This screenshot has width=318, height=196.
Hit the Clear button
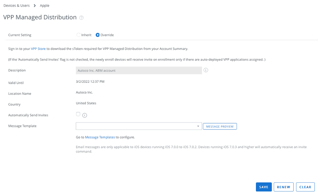pos(305,187)
